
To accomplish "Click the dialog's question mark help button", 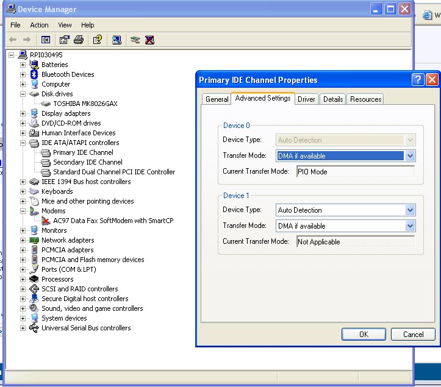I will pyautogui.click(x=418, y=80).
